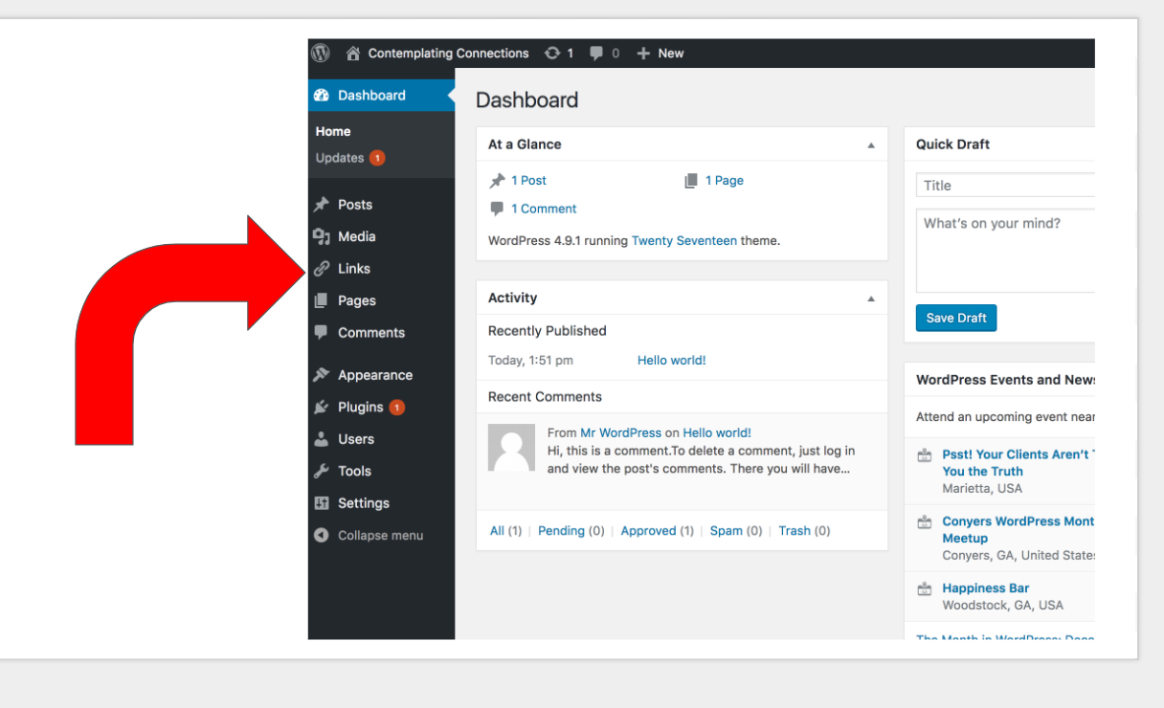Select the Plugins plug icon
Viewport: 1164px width, 708px height.
click(x=322, y=408)
